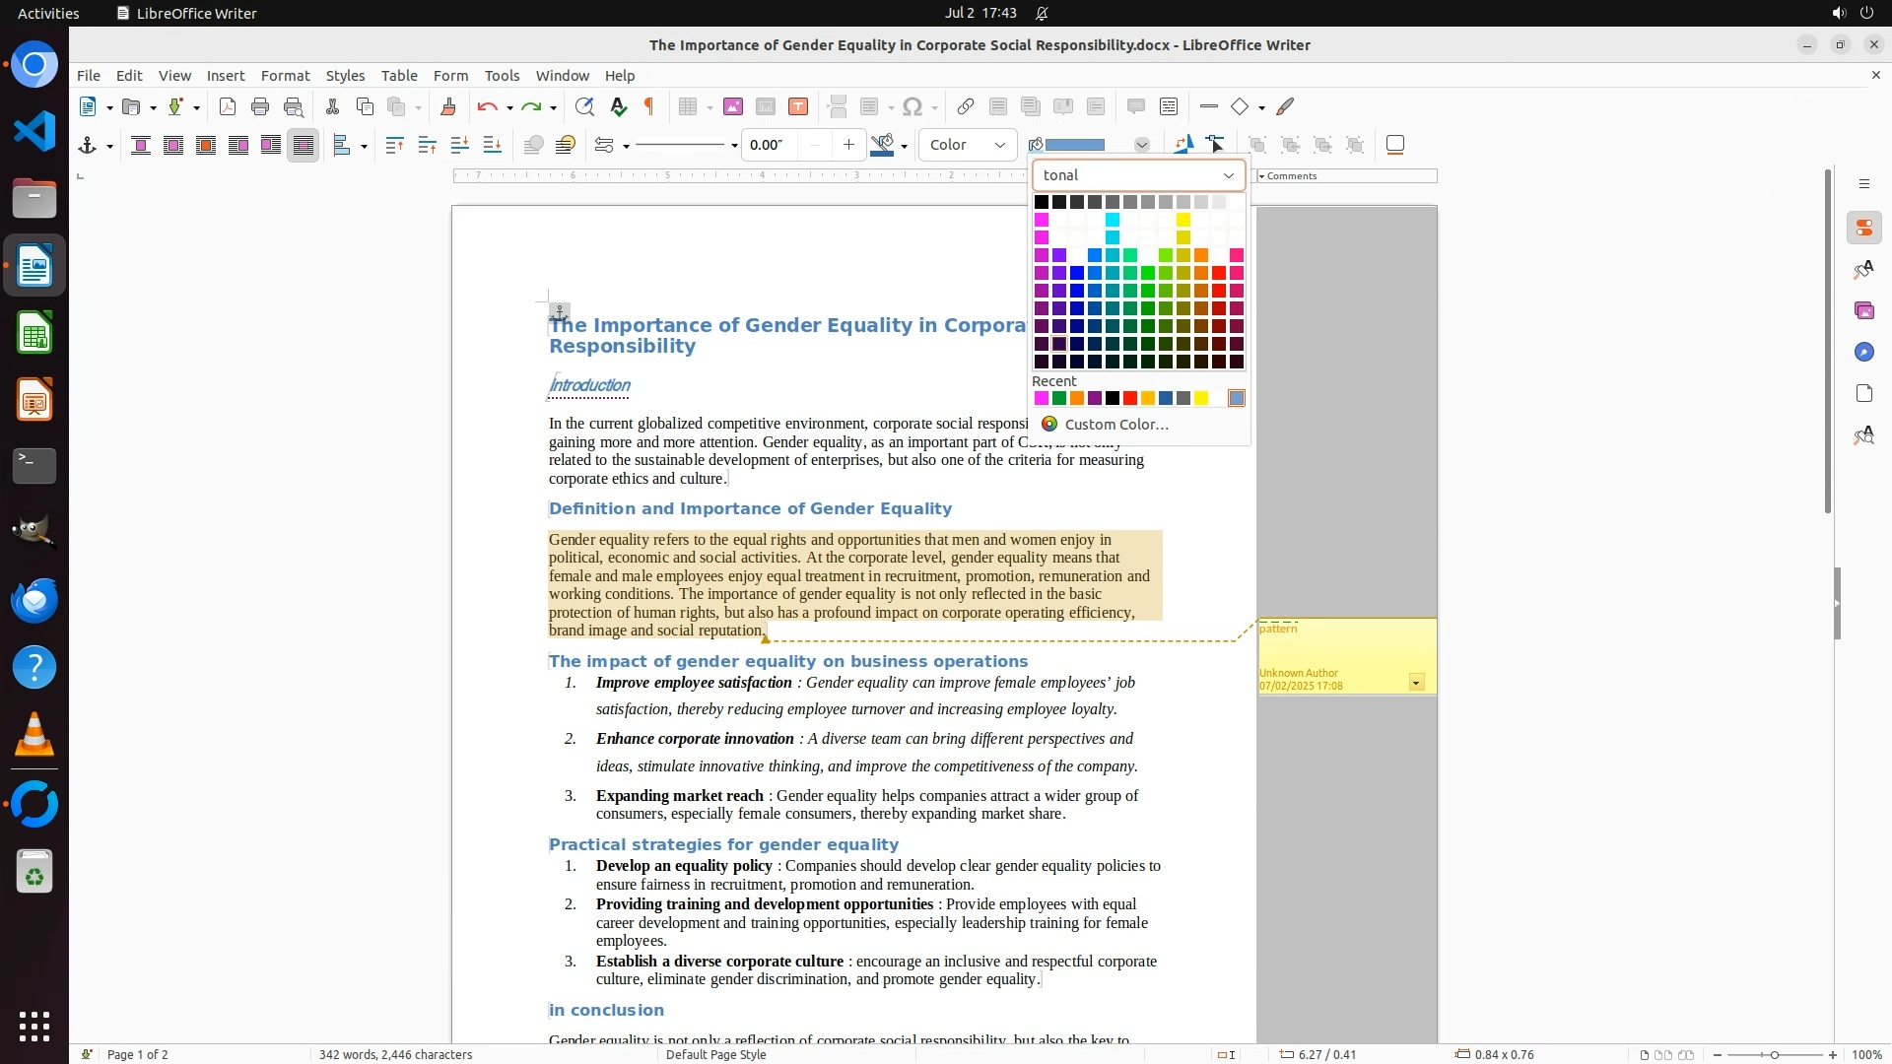The height and width of the screenshot is (1064, 1892).
Task: Toggle Track Changes icon in toolbar
Action: tap(1169, 106)
